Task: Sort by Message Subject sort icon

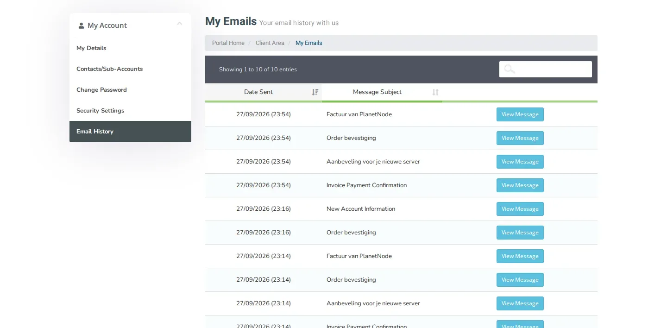Action: [x=435, y=92]
